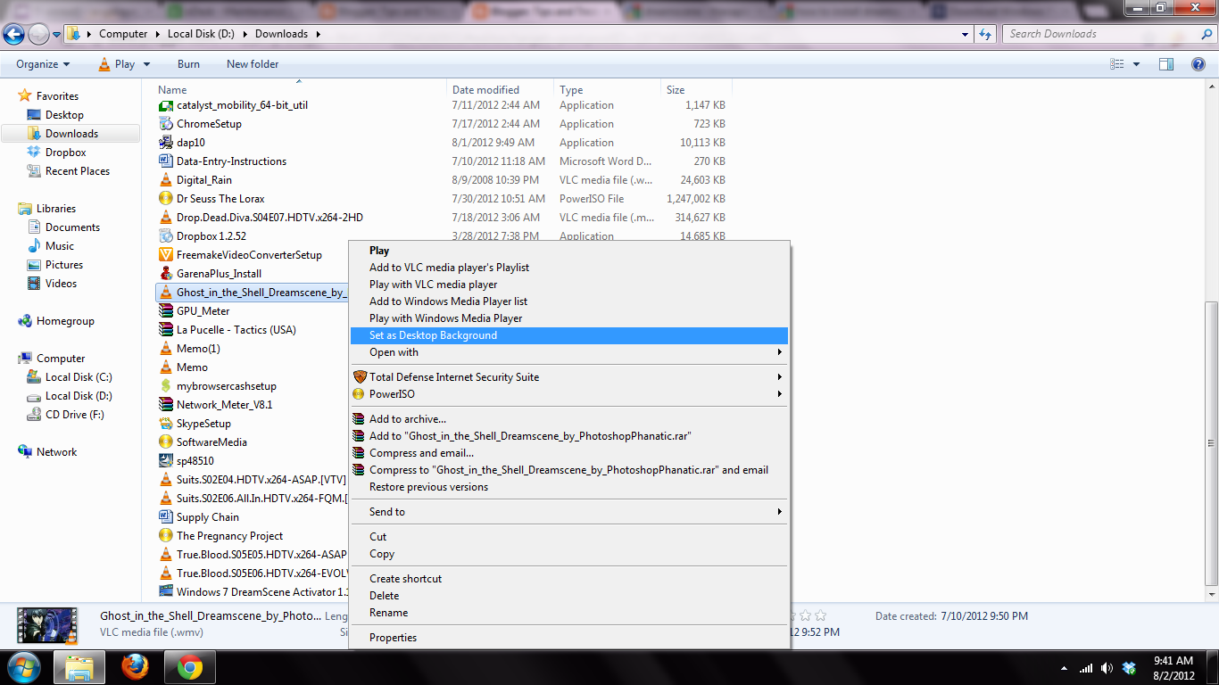This screenshot has height=685, width=1219.
Task: Click the ChromeSetup application icon
Action: [x=165, y=124]
